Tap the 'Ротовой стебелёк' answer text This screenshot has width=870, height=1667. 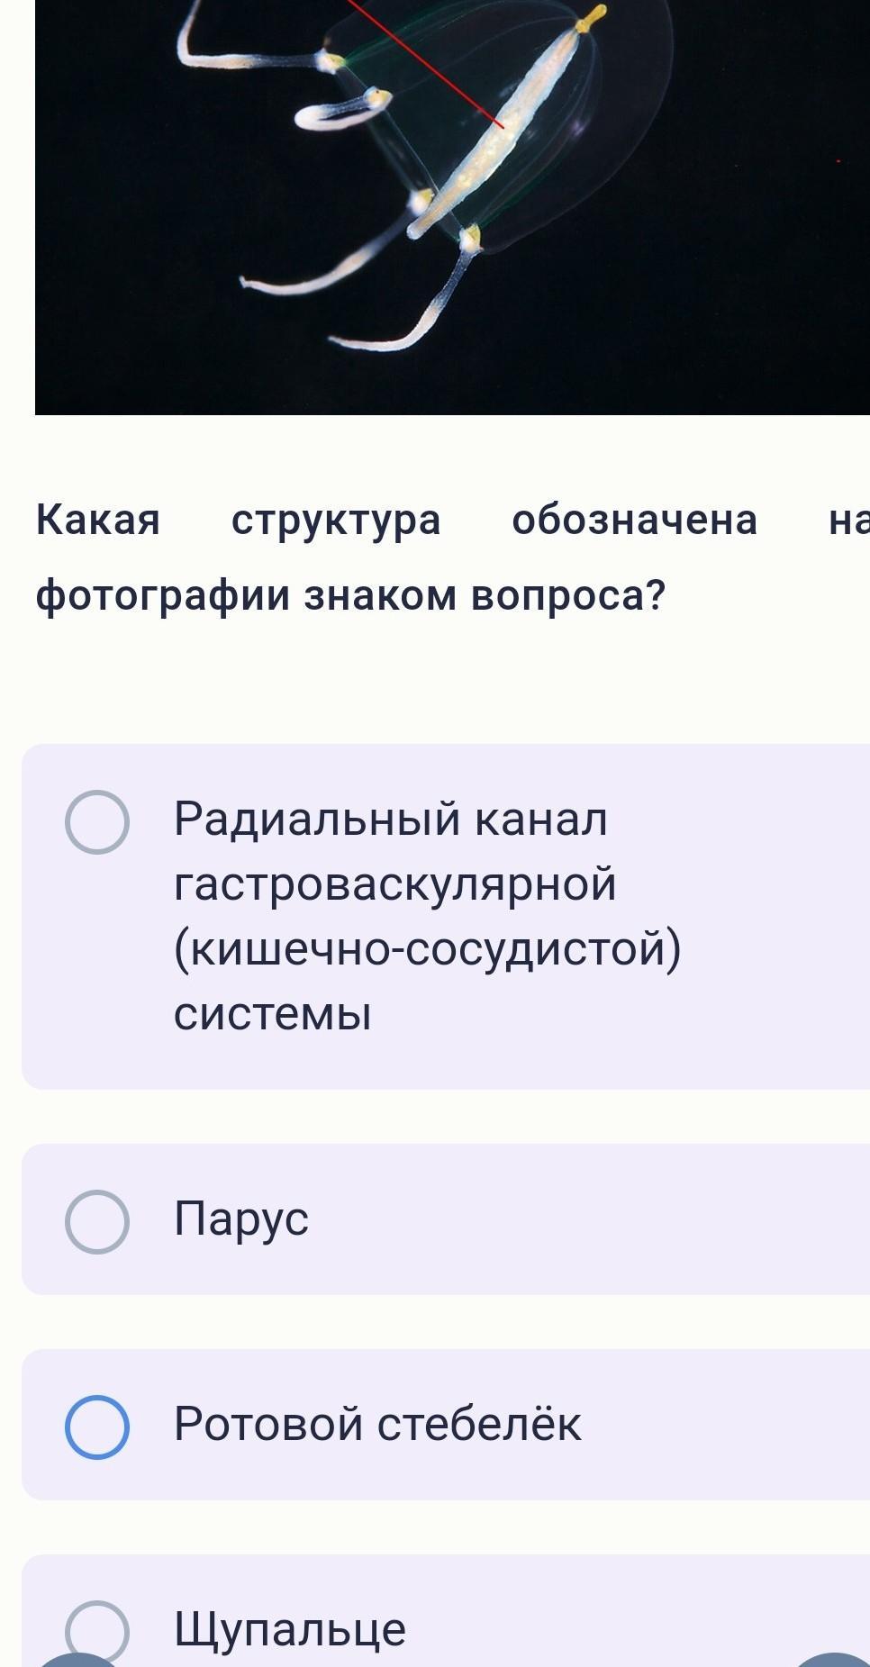pos(377,1425)
